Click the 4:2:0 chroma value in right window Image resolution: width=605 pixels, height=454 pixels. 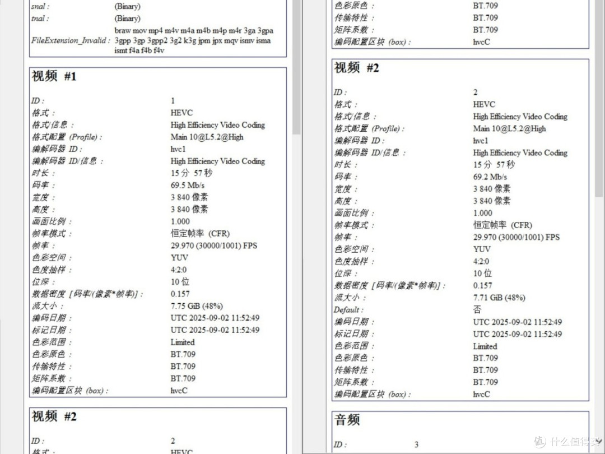tap(481, 261)
